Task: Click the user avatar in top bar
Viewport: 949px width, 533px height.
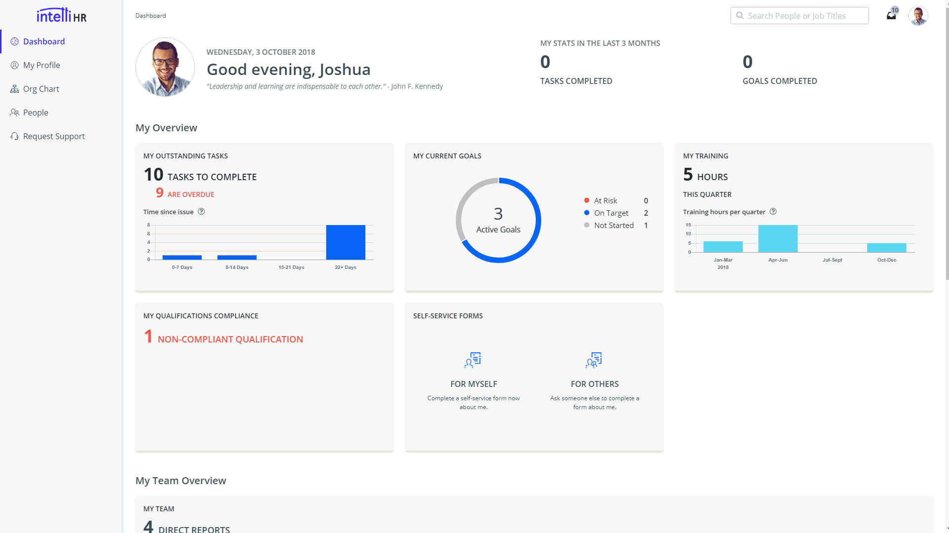Action: click(x=918, y=16)
